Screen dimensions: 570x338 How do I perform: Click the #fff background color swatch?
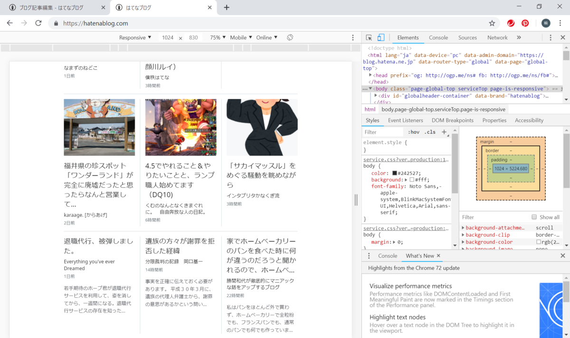tap(412, 180)
